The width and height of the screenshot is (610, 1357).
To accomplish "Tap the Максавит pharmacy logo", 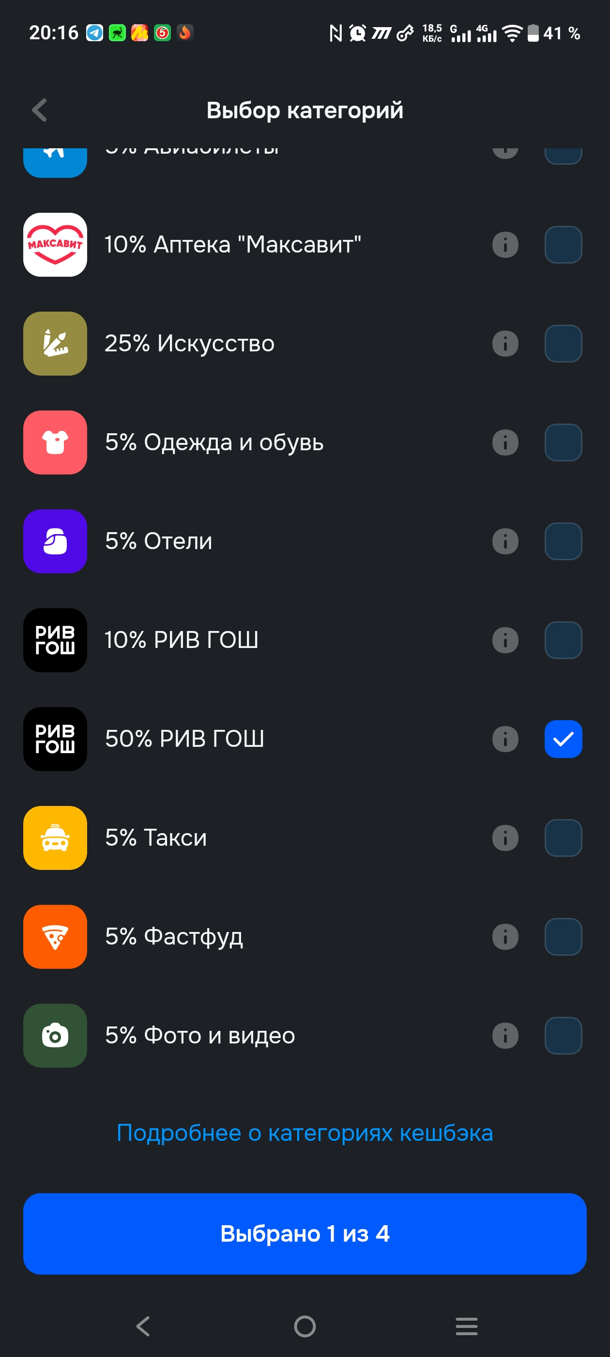I will point(55,245).
